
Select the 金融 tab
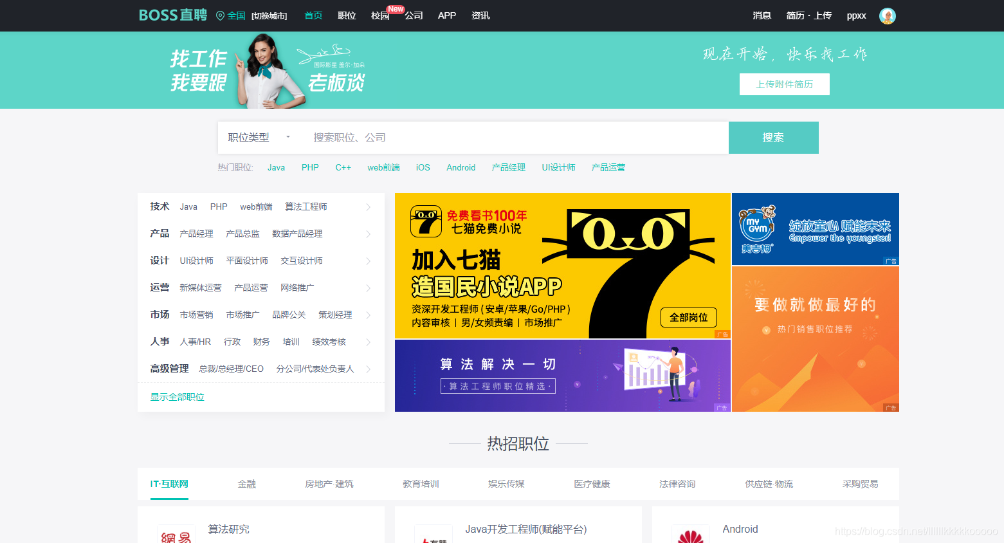[246, 484]
